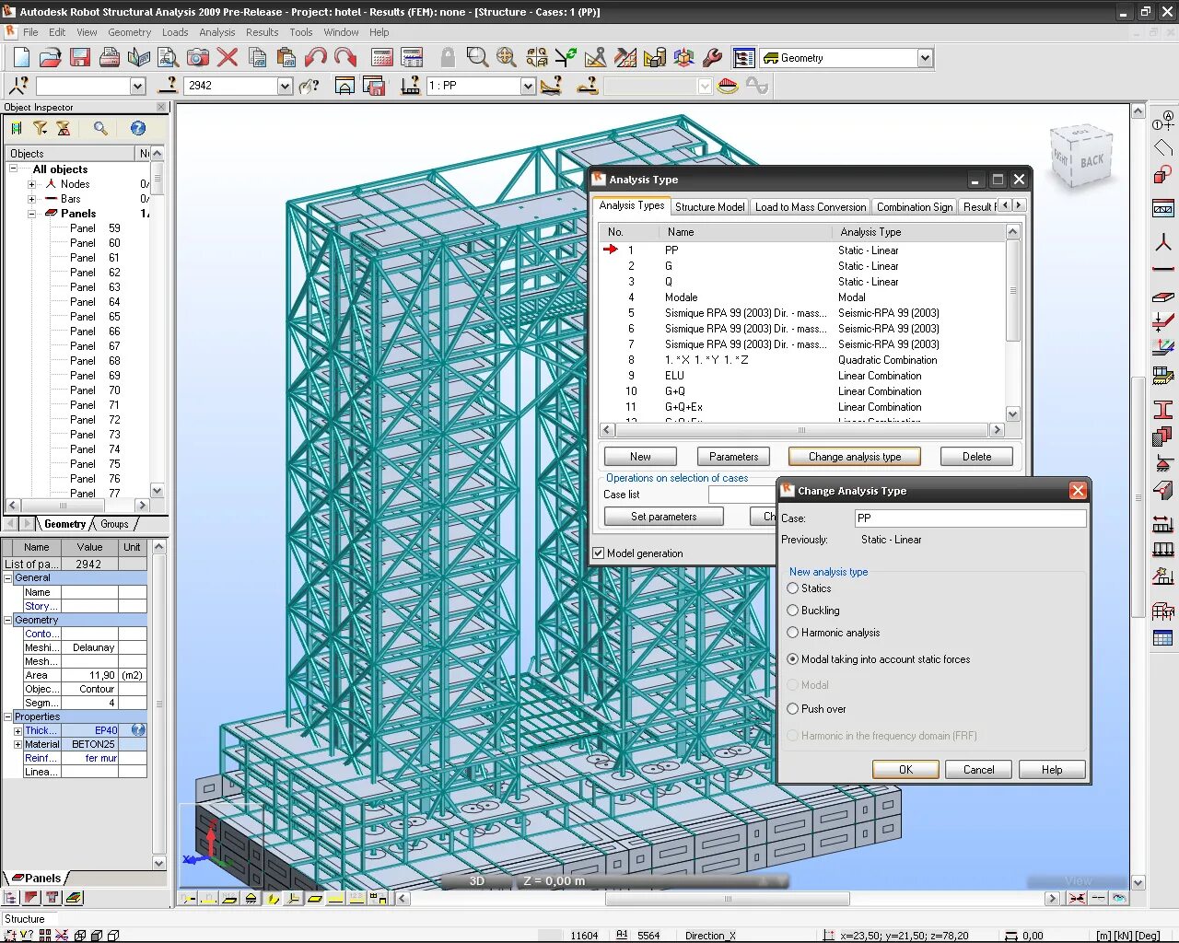The width and height of the screenshot is (1179, 943).
Task: Click the Zoom window magnifier icon
Action: pos(477,57)
